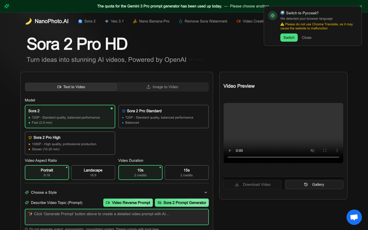
Task: Switch to Image to Video tab
Action: [x=163, y=87]
